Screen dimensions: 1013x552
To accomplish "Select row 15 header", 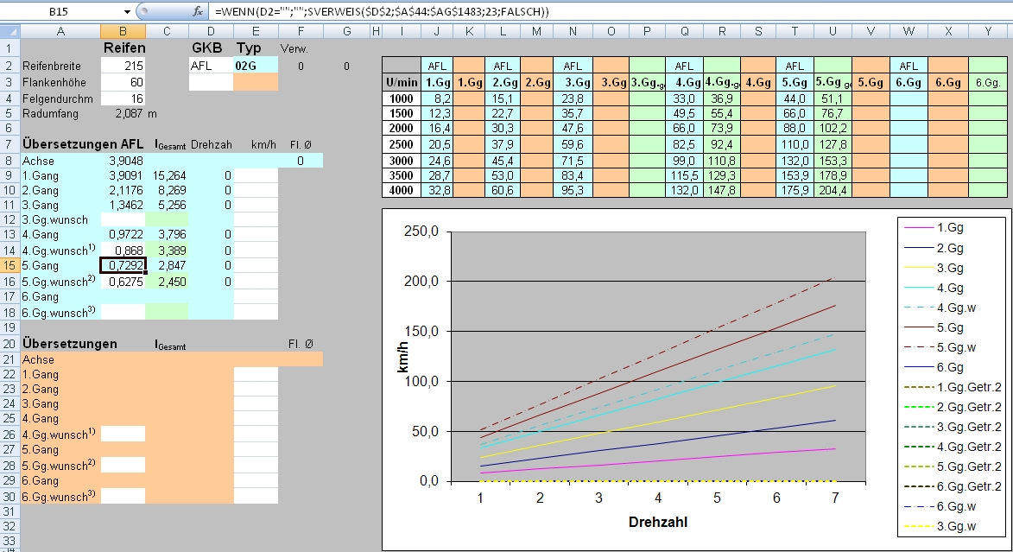I will 9,265.
